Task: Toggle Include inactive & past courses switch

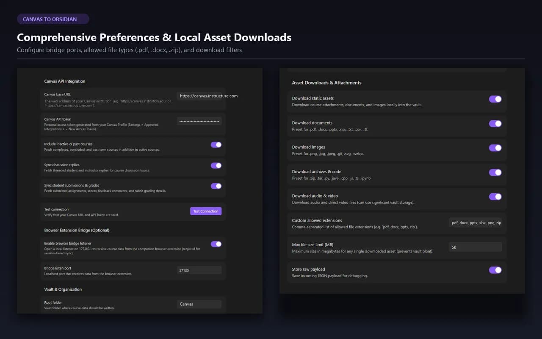Action: 216,144
